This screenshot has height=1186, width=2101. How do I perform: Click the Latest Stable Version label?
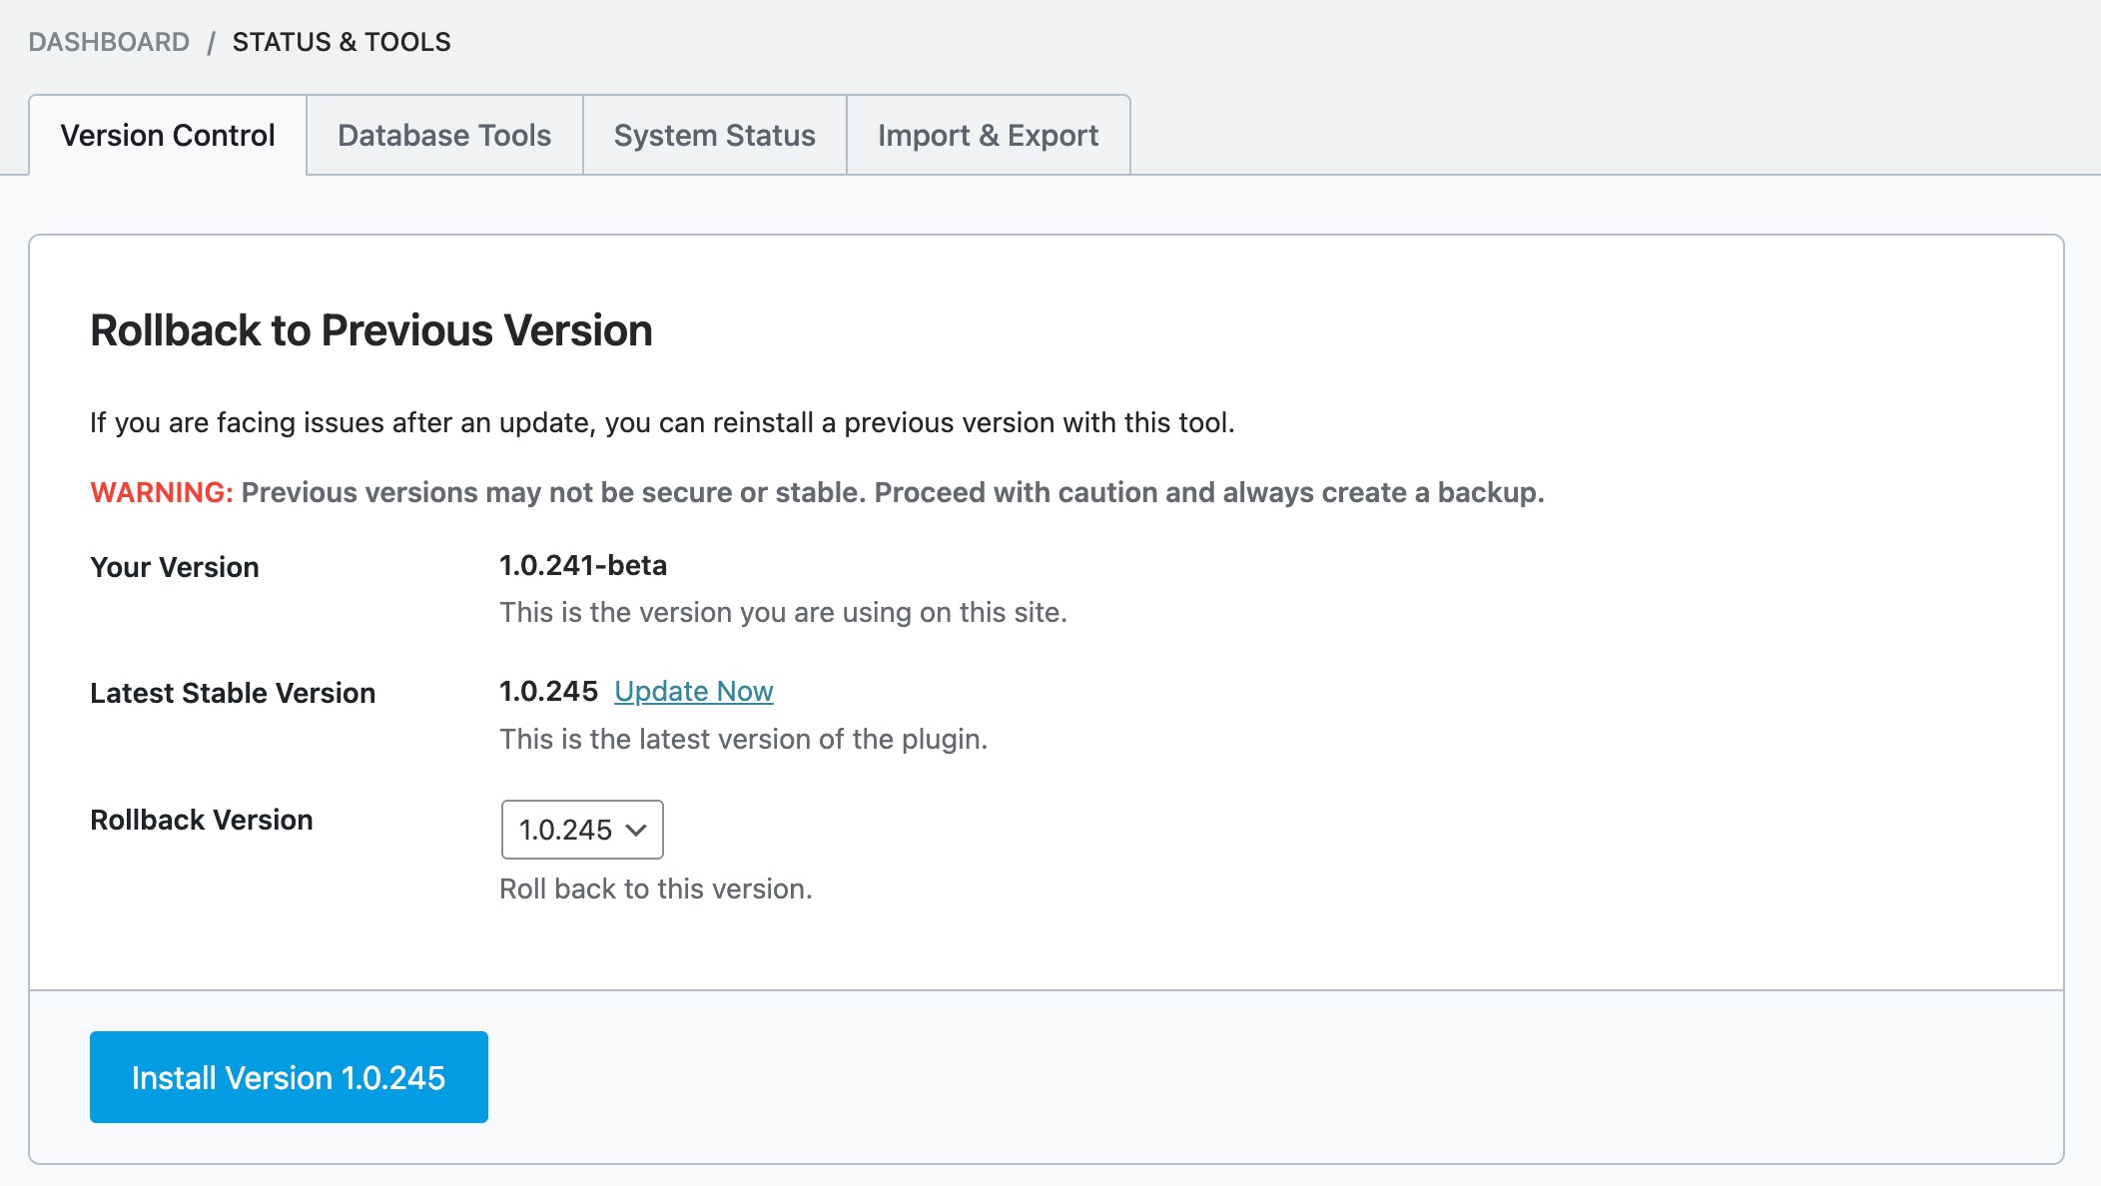(x=233, y=693)
